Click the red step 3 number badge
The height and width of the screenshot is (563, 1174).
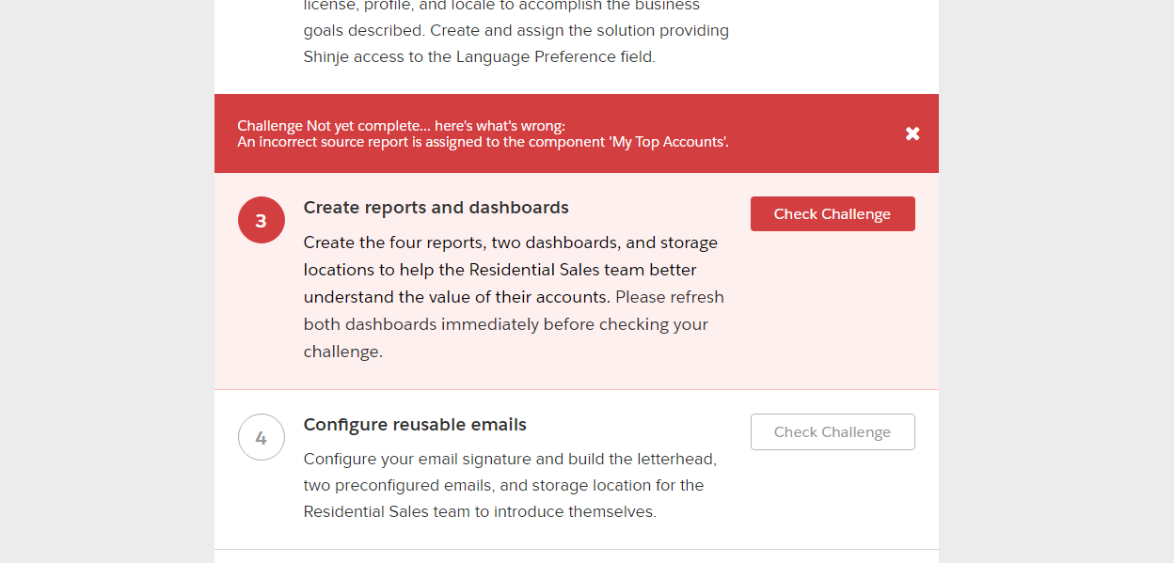click(262, 220)
